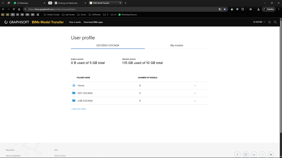
Task: Go back in browser history
Action: pyautogui.click(x=3, y=9)
